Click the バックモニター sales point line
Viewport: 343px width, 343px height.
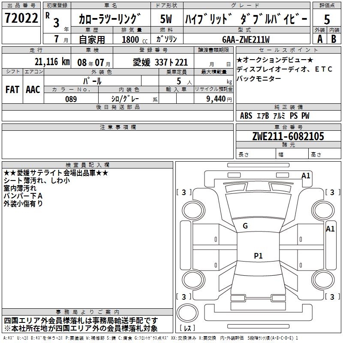259,78
